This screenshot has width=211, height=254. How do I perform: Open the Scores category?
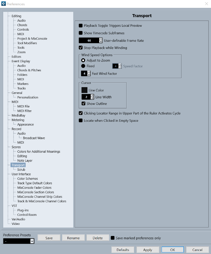[16, 147]
